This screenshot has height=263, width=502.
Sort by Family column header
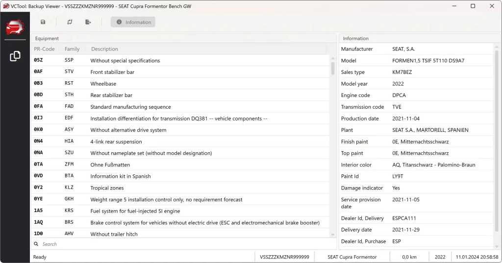coord(72,49)
